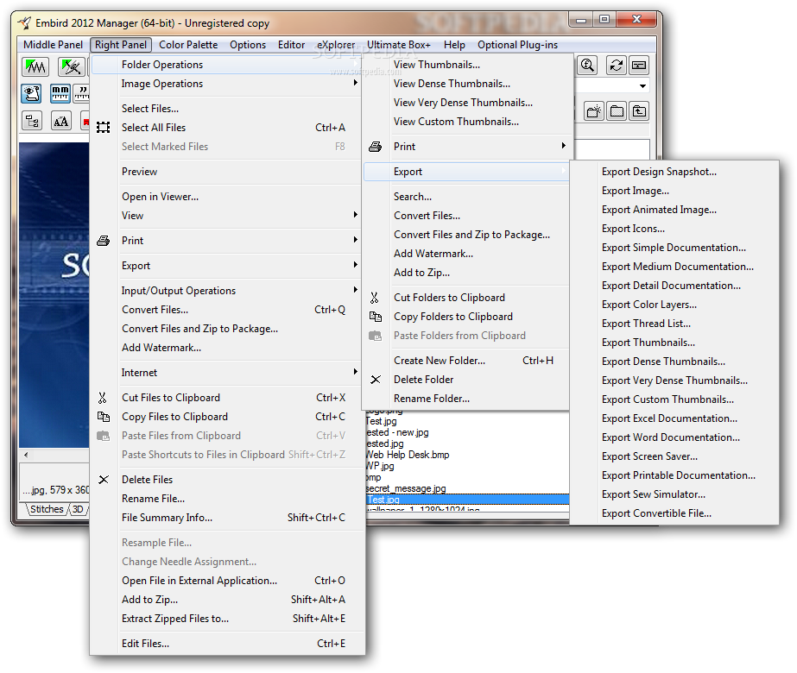Click the copy icon for Copy Folders

coord(375,317)
